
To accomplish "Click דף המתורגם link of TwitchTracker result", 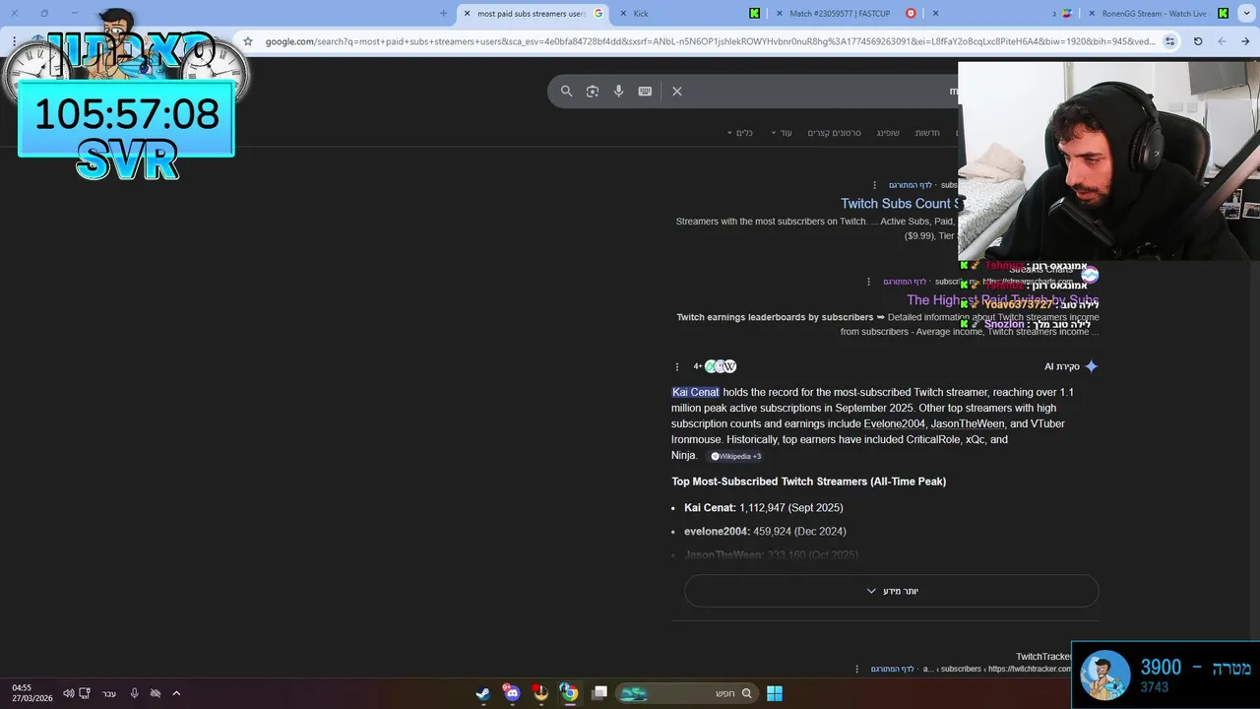I will (893, 669).
